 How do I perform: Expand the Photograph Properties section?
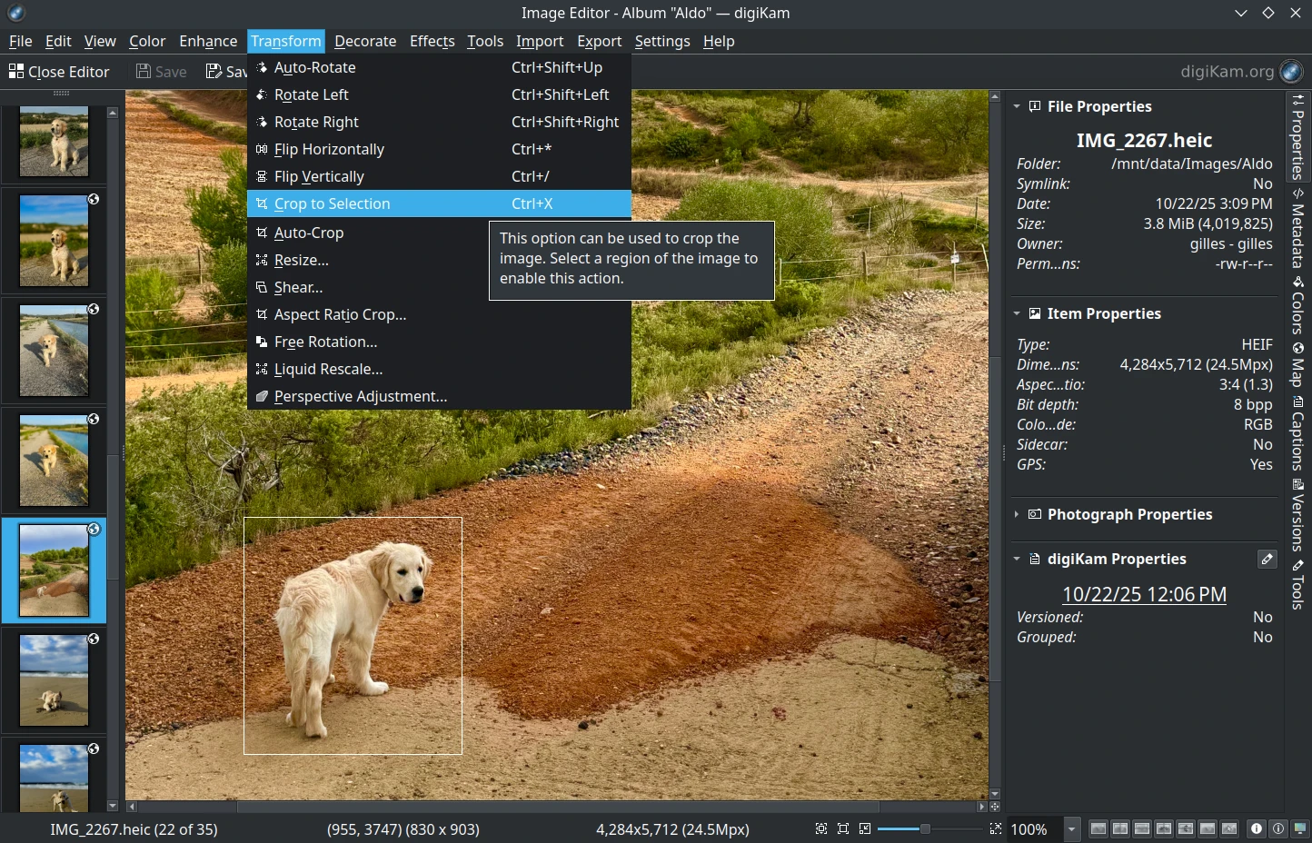pos(1017,514)
